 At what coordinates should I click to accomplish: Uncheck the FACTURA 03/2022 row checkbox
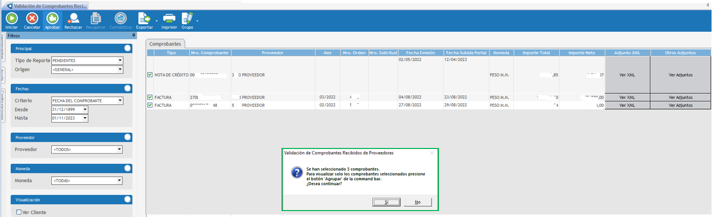150,97
